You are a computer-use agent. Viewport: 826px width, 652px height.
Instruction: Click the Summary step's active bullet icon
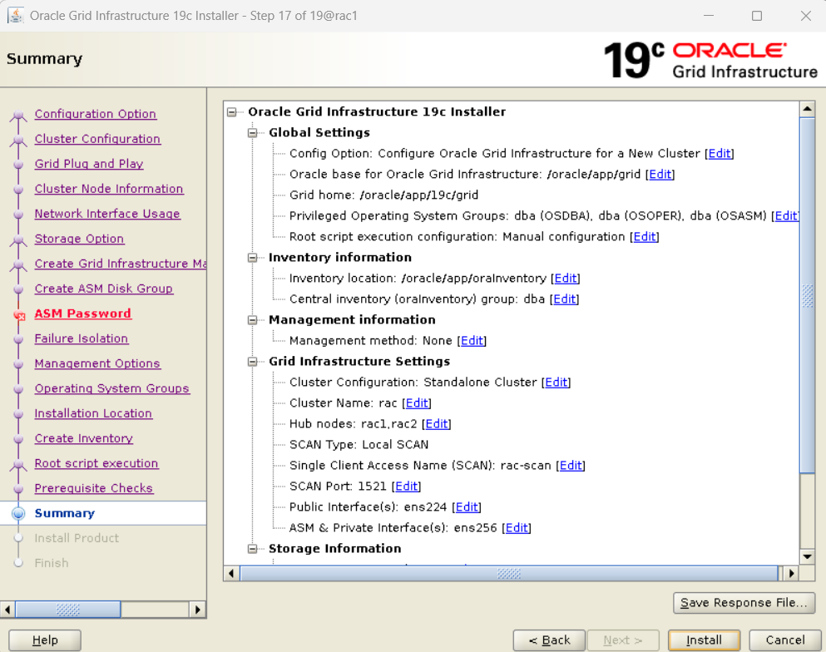(18, 513)
